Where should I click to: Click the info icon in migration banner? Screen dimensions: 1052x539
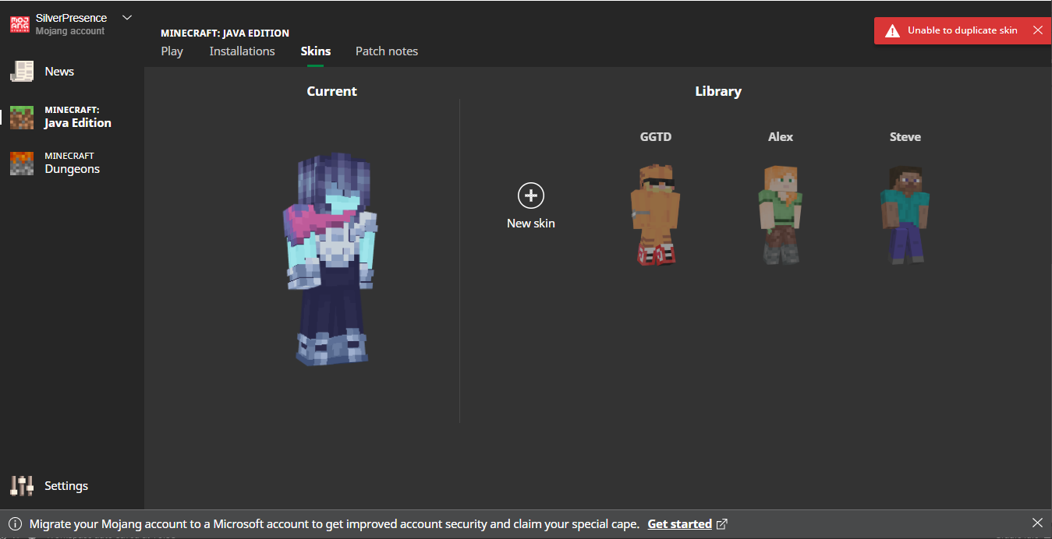[x=14, y=523]
